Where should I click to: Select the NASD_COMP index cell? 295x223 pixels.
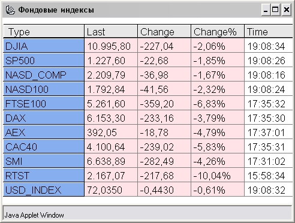click(44, 75)
